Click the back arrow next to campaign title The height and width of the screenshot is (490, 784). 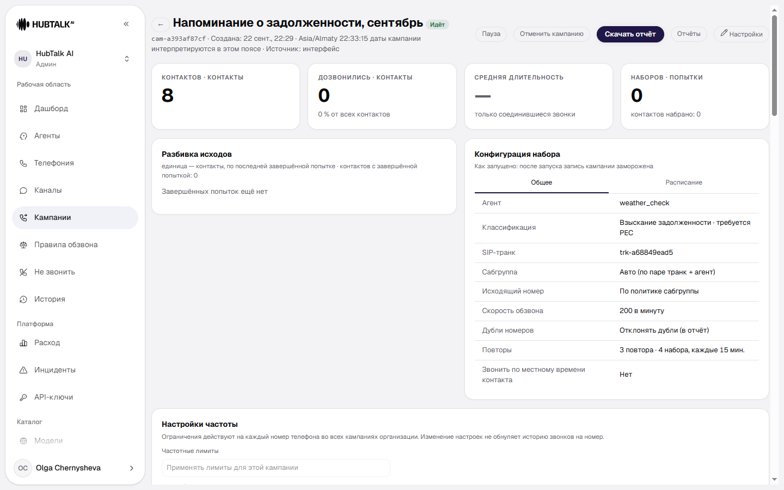(160, 24)
